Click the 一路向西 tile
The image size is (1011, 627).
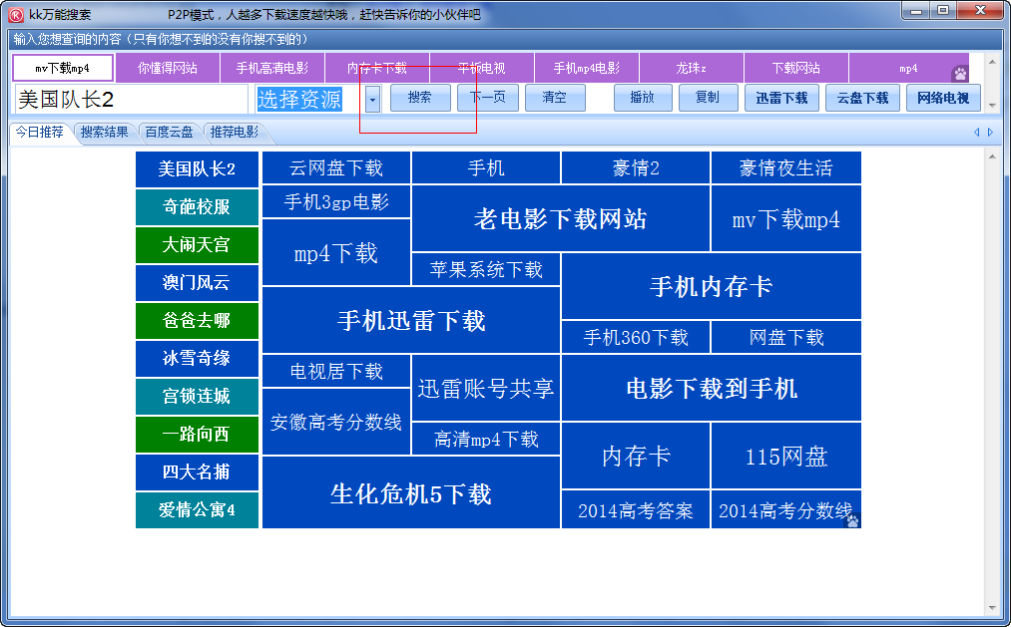[x=197, y=435]
